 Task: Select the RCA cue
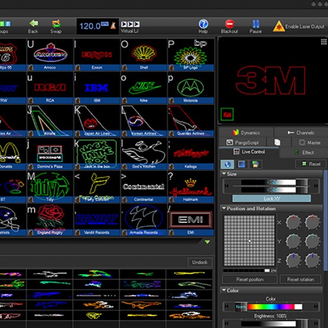click(x=50, y=88)
